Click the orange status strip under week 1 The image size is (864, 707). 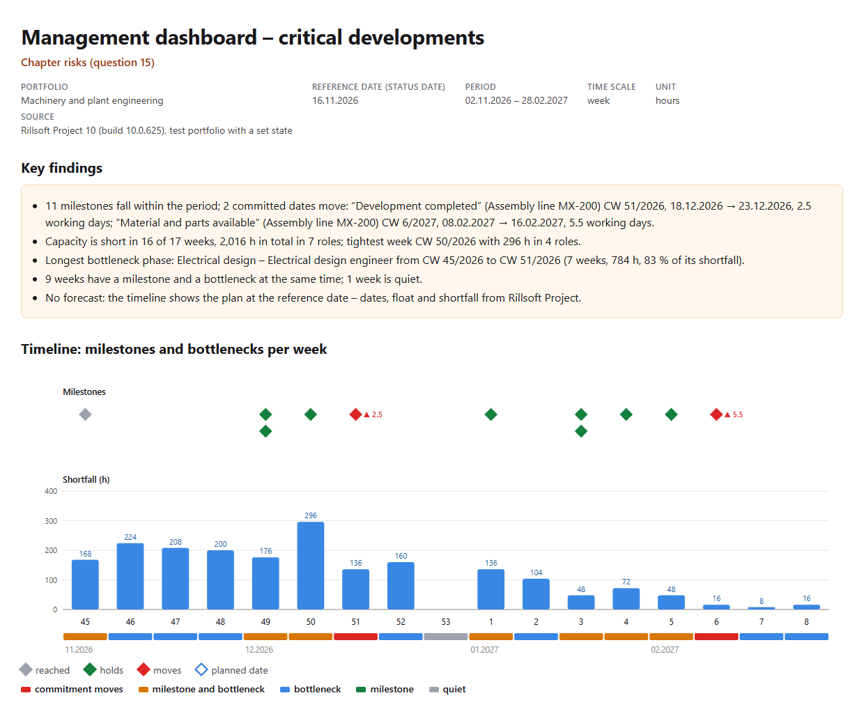coord(491,637)
